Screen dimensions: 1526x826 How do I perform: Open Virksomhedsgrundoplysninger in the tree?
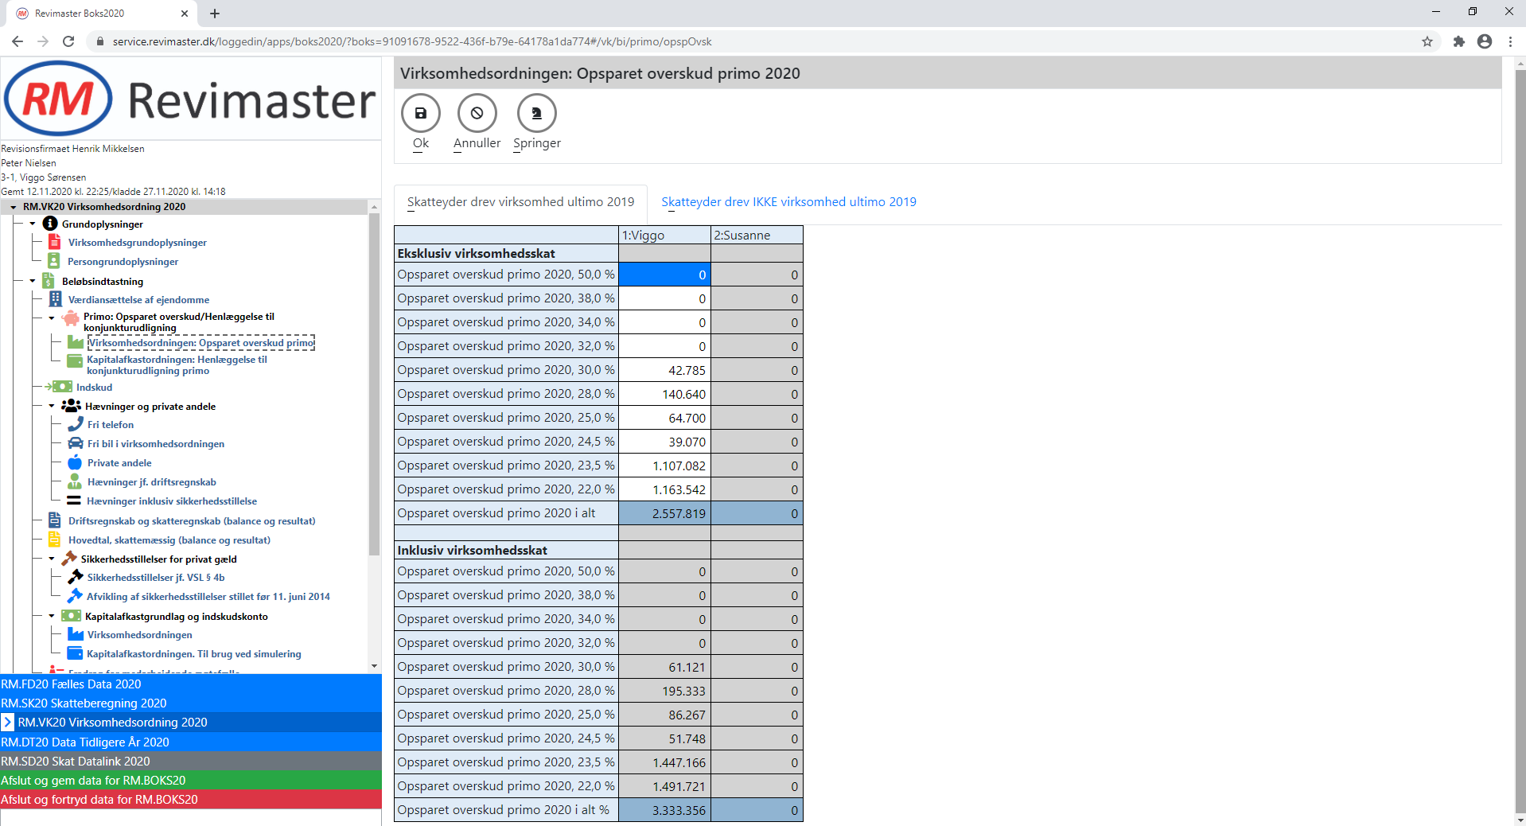tap(137, 243)
